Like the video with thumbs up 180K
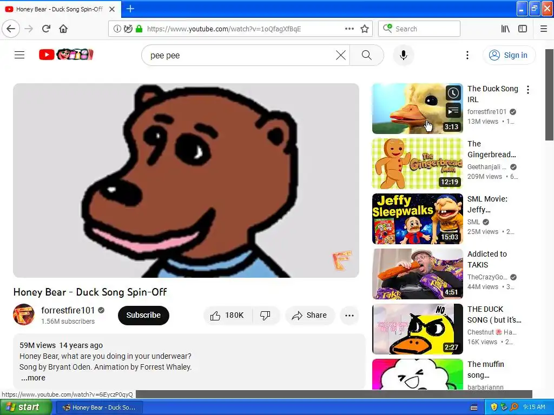This screenshot has height=415, width=554. 228,316
